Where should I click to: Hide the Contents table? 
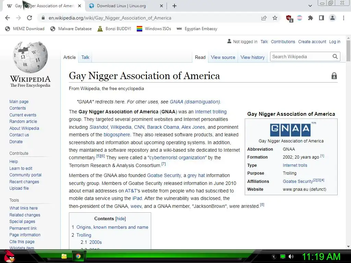120,219
